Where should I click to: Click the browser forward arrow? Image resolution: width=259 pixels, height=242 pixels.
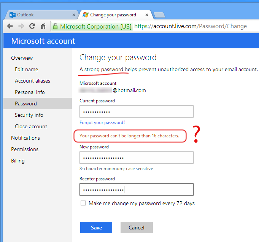click(x=21, y=26)
